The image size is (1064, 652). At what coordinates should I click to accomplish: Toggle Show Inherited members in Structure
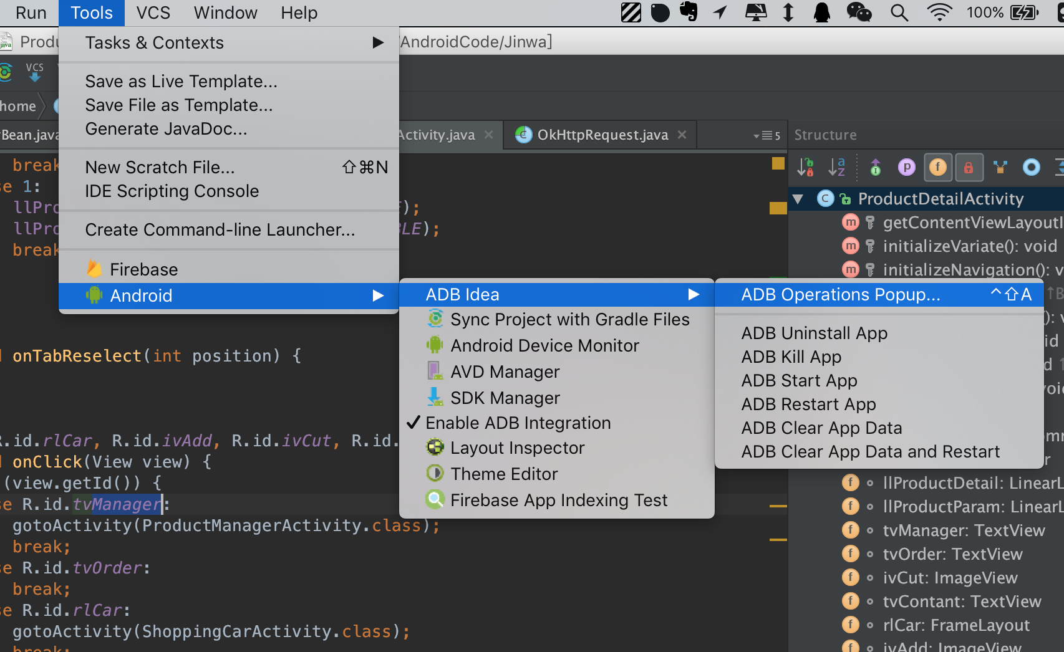click(x=876, y=167)
